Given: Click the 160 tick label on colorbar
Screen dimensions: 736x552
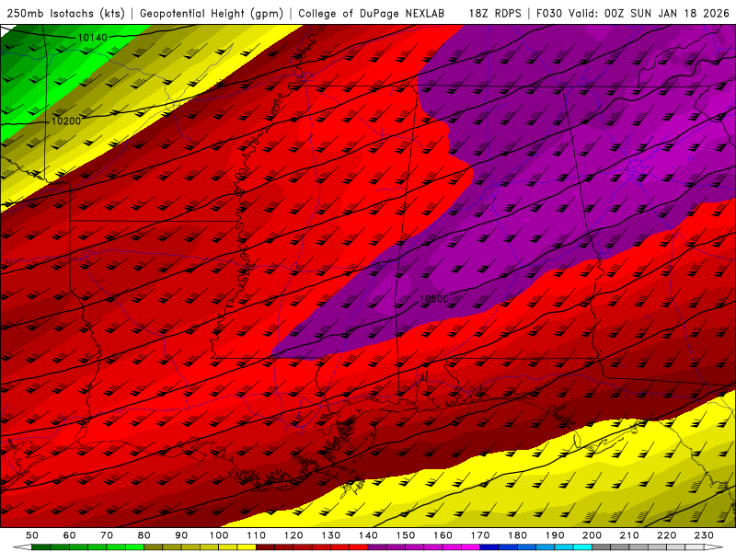Looking at the screenshot, I should pyautogui.click(x=443, y=535).
